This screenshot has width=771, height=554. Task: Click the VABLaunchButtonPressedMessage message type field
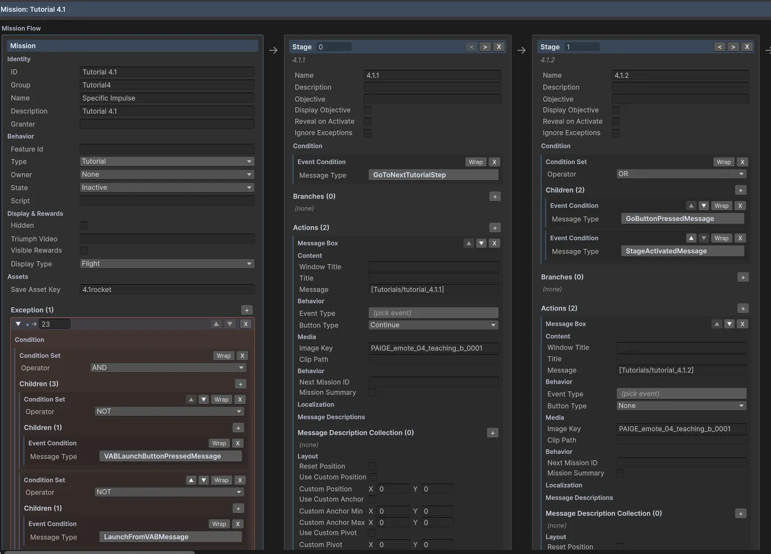coord(171,456)
